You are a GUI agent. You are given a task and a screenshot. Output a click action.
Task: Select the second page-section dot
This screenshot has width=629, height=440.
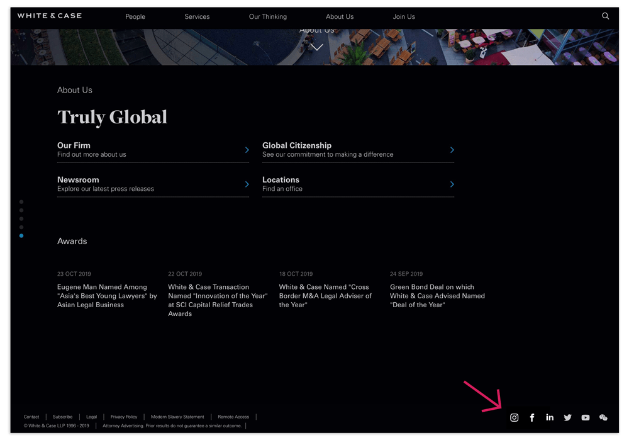[21, 210]
